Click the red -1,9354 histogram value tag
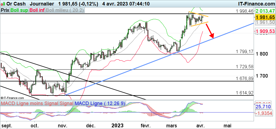Screen dimensions: 276x129 264,113
